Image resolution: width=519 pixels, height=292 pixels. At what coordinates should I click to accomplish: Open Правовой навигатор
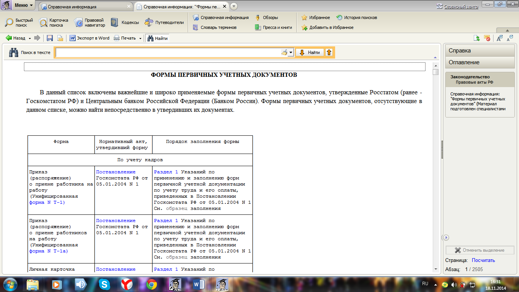pos(90,22)
